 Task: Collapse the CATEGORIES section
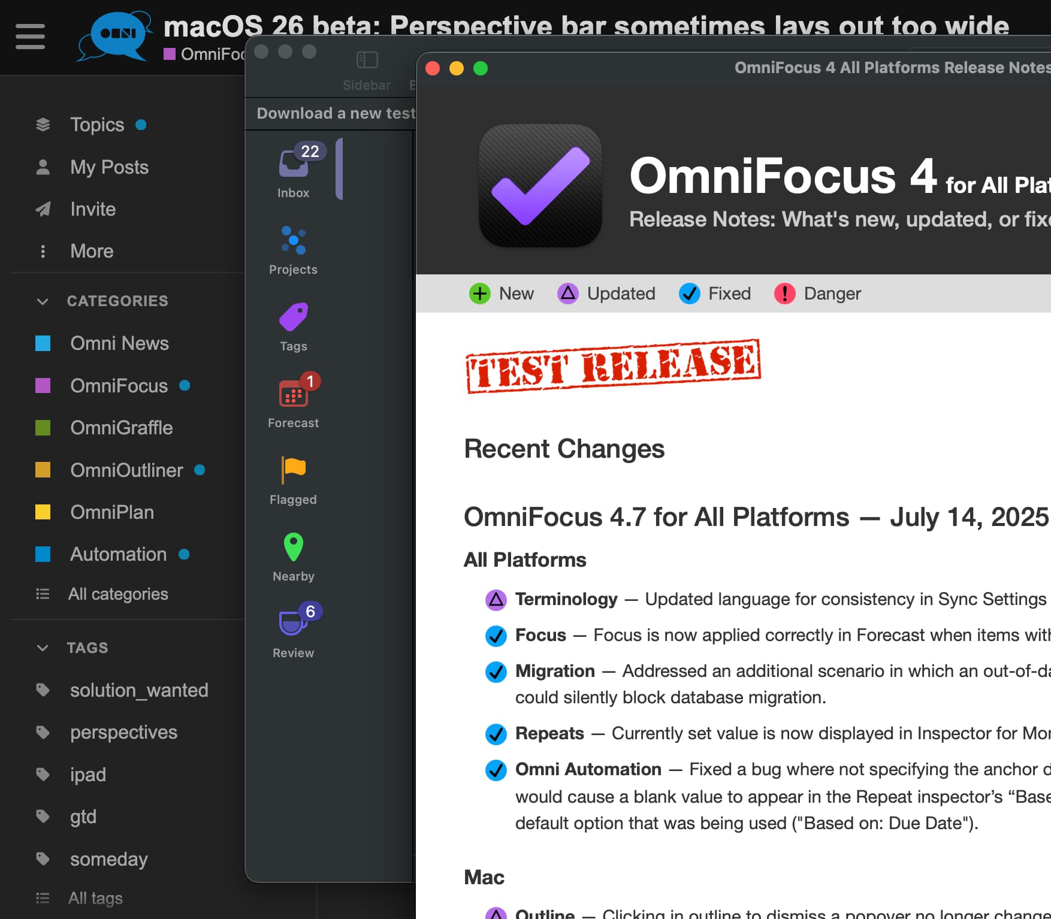(x=43, y=301)
